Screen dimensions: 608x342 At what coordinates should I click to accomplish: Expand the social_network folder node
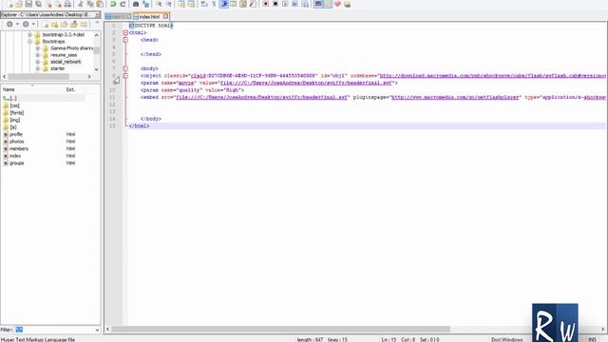click(x=38, y=62)
